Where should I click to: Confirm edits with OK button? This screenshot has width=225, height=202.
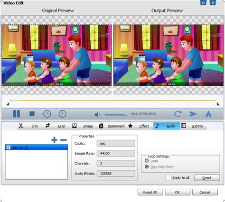(178, 192)
